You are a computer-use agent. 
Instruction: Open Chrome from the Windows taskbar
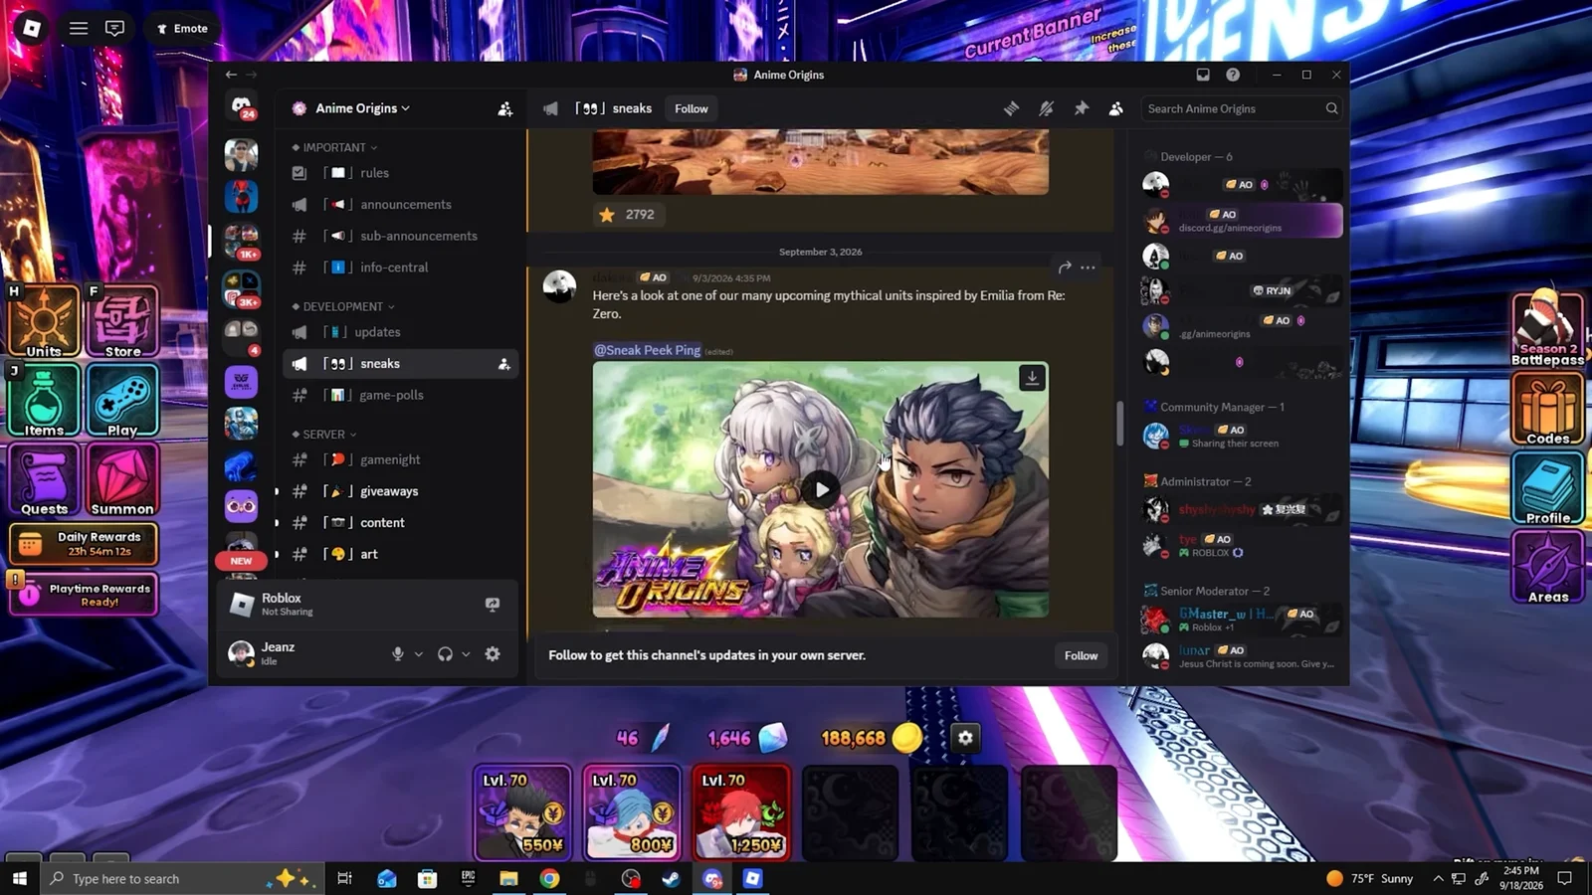click(x=549, y=878)
